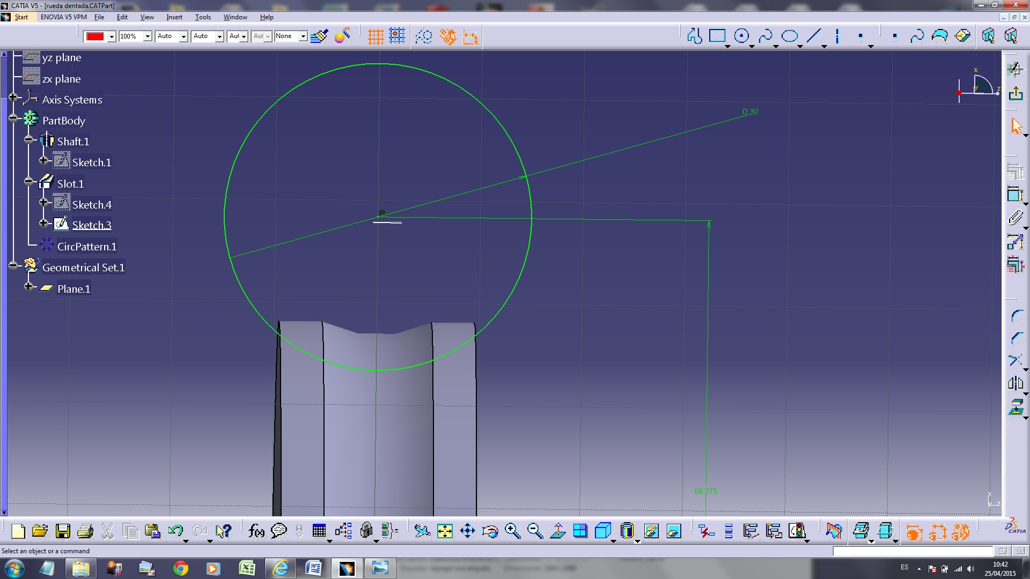Screen dimensions: 1030x579
Task: Click the What's This help icon
Action: pyautogui.click(x=223, y=531)
